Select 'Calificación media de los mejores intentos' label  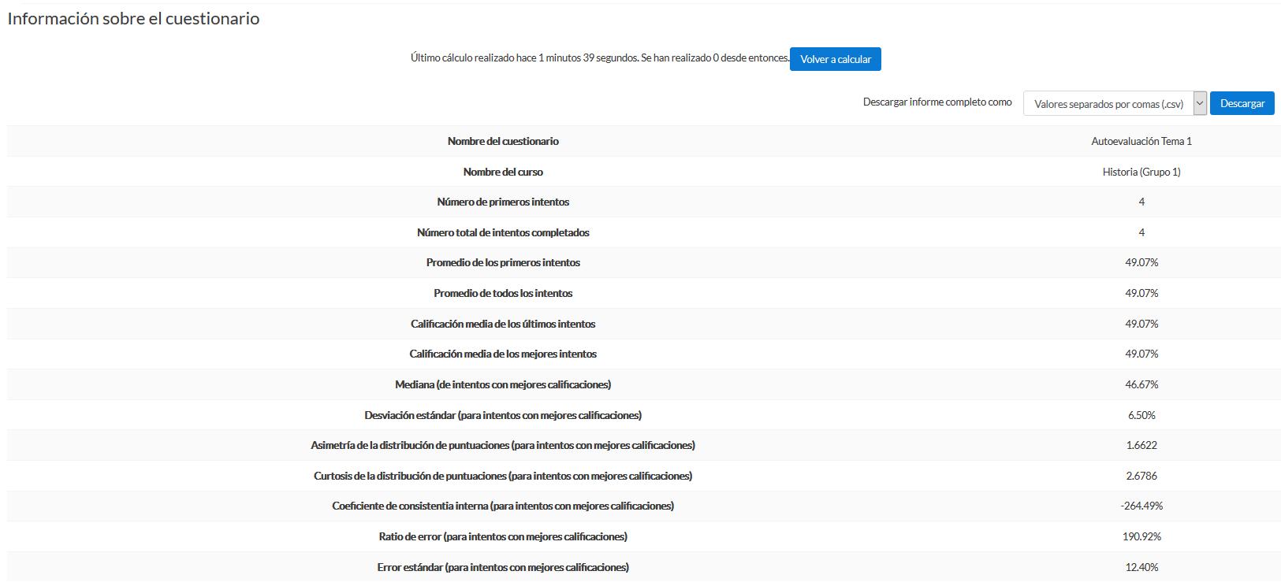click(x=503, y=354)
